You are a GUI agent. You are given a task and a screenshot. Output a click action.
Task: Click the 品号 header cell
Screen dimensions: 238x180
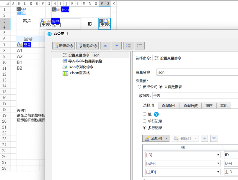(28, 39)
